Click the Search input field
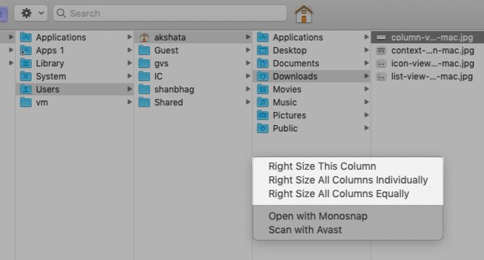 (170, 13)
